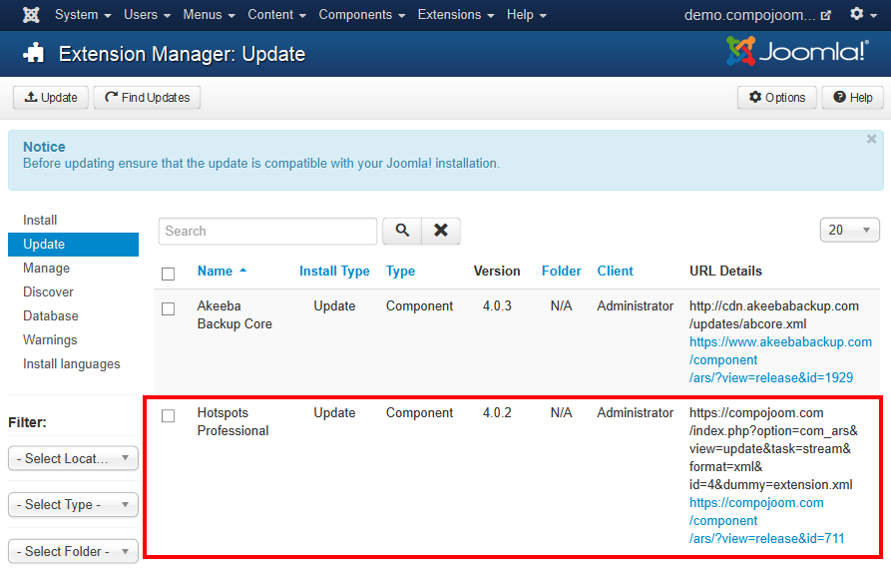The image size is (891, 570).
Task: Sort by Folder column header
Action: pyautogui.click(x=562, y=272)
